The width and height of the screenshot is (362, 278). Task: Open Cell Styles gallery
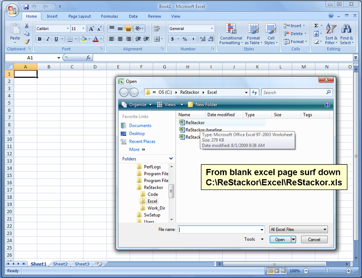tap(271, 34)
